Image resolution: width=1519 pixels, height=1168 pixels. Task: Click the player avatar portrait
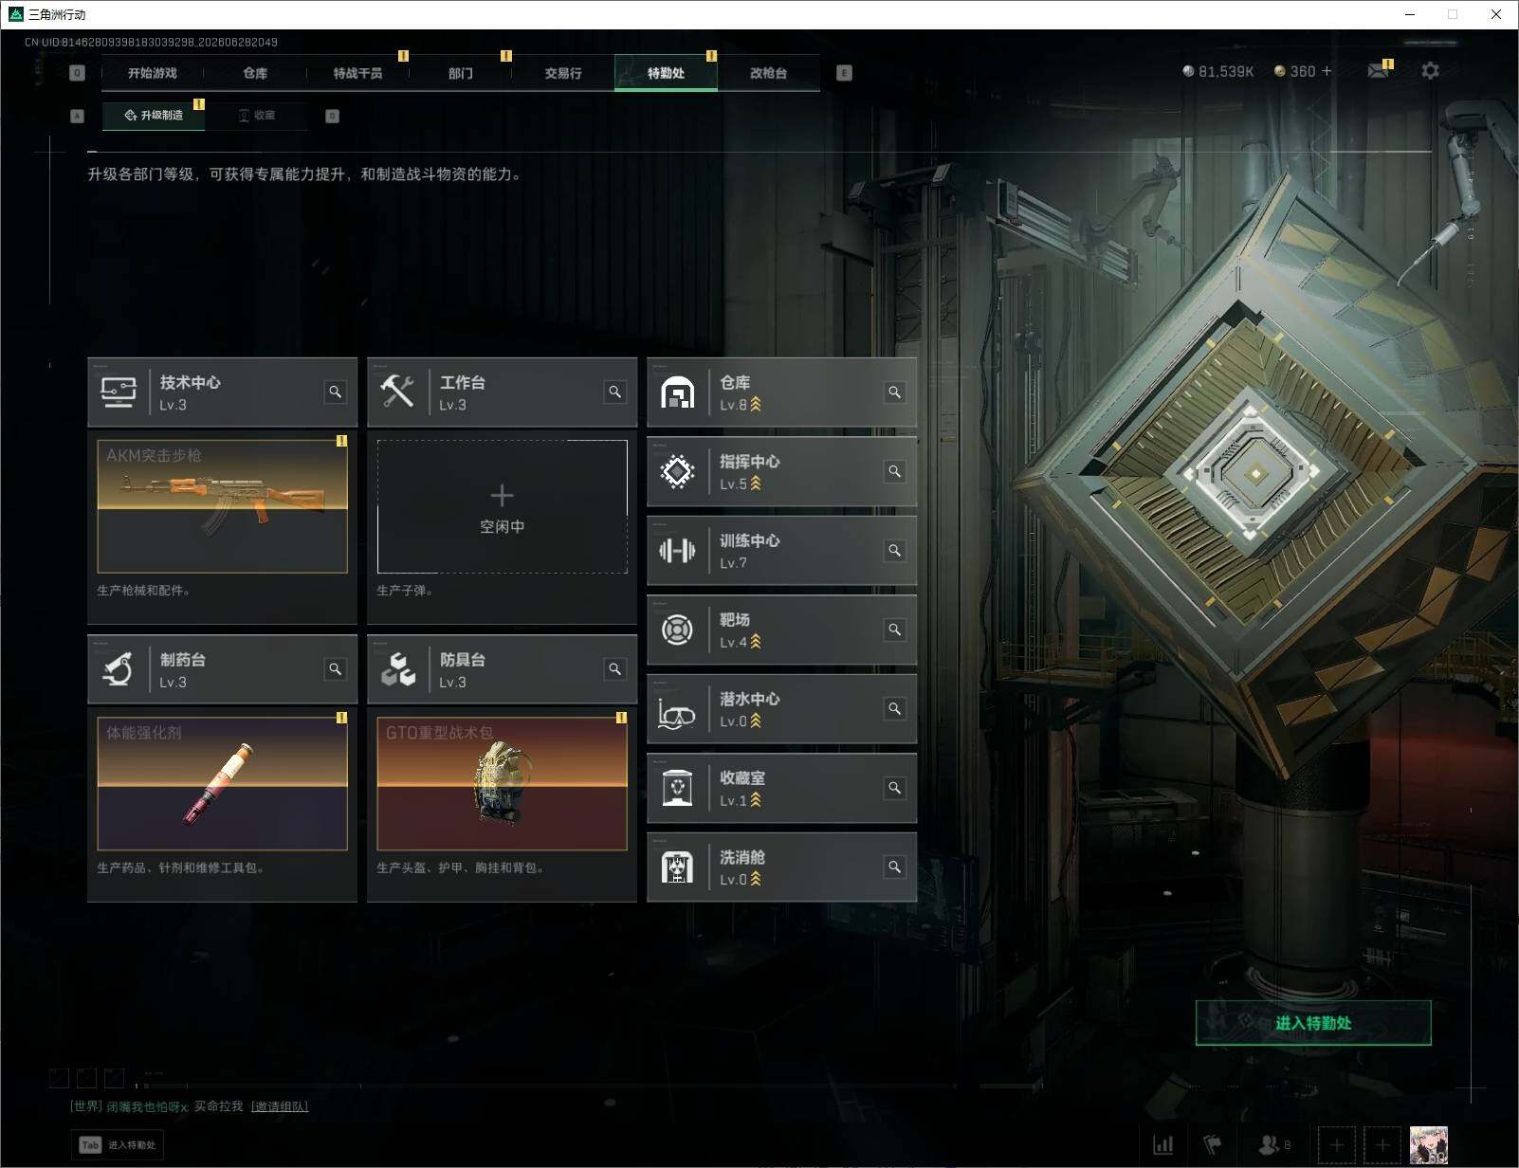pos(1429,1145)
